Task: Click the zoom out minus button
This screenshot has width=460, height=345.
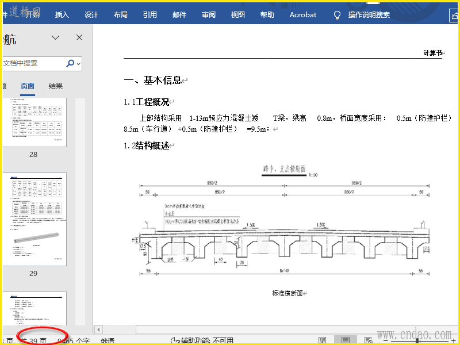Action: tap(385, 340)
